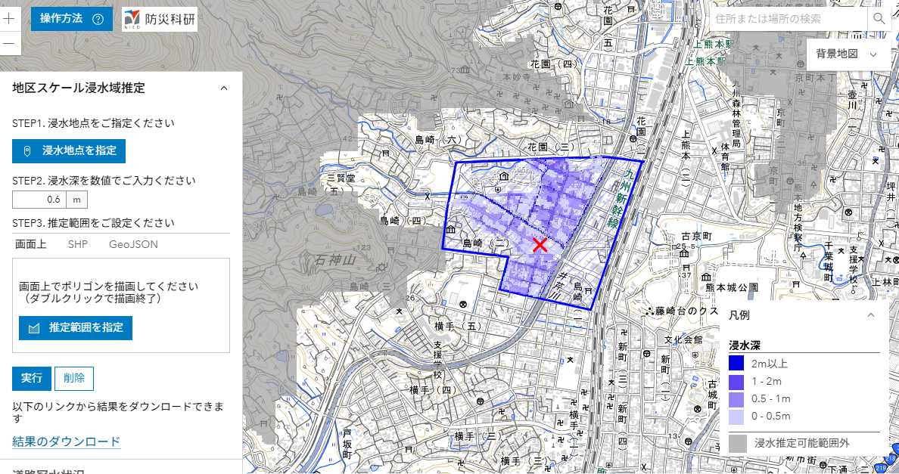Focus the address or place search box

pos(787,18)
